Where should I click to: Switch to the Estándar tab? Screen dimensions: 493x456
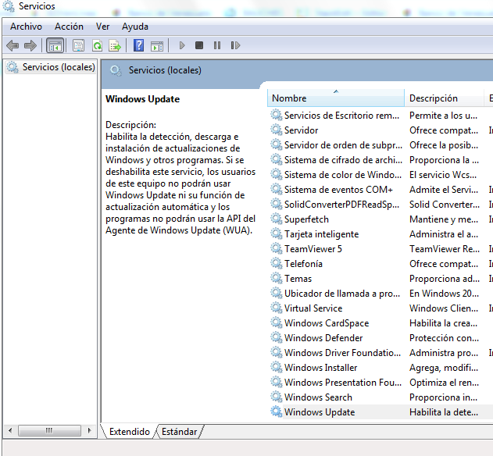click(x=179, y=432)
